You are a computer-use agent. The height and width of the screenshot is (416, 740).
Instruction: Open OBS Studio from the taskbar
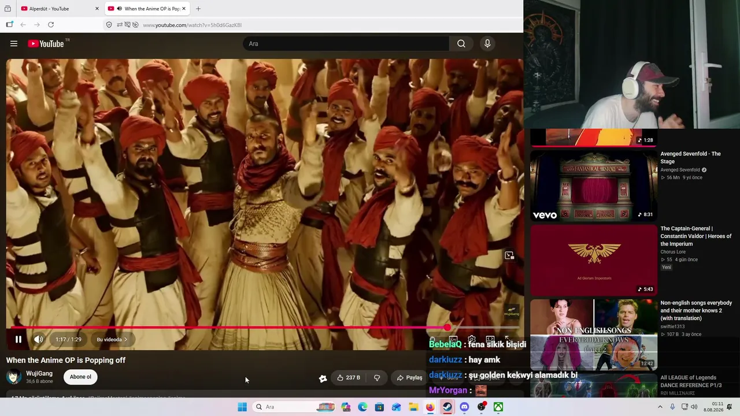pyautogui.click(x=481, y=407)
